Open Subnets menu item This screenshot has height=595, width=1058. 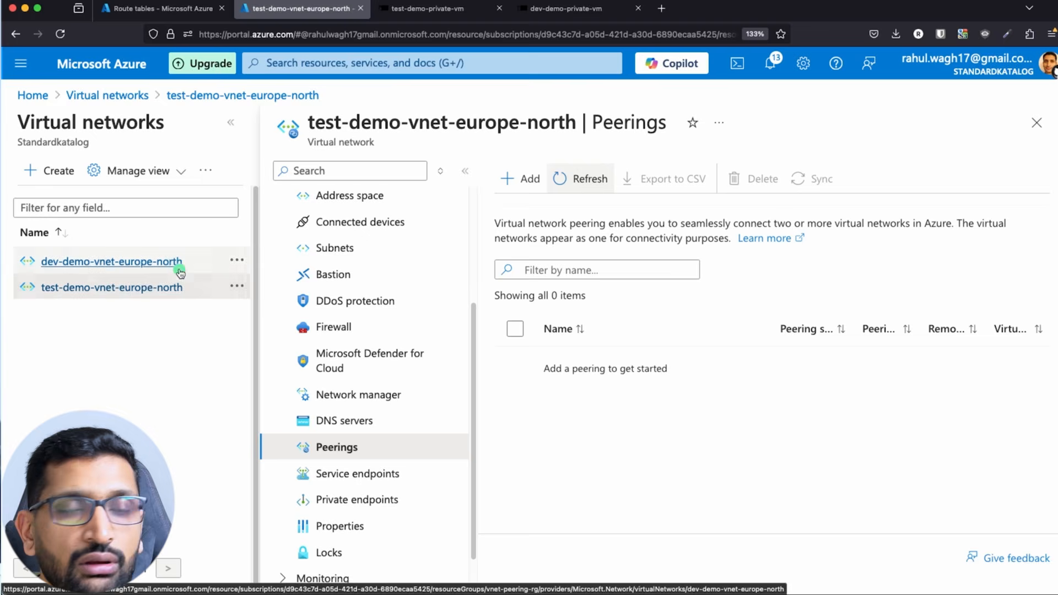(334, 248)
